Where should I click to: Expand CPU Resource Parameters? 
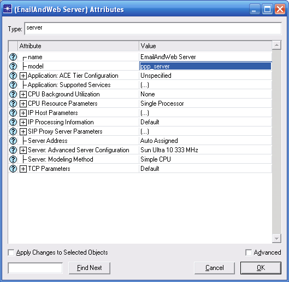(x=23, y=104)
